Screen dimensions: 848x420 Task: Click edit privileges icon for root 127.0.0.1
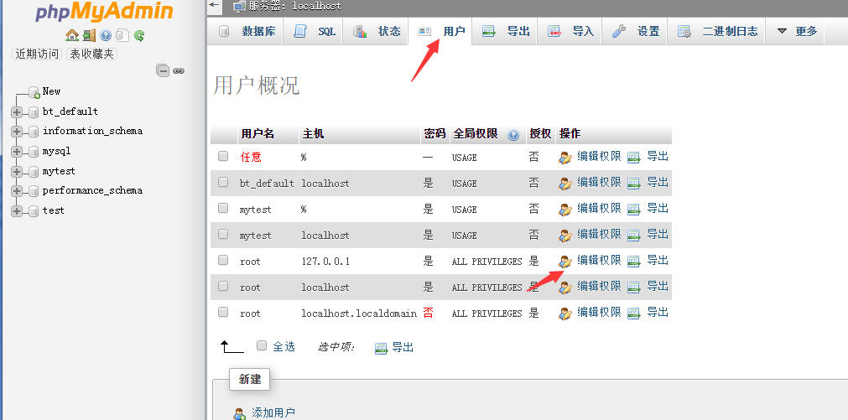pos(565,262)
